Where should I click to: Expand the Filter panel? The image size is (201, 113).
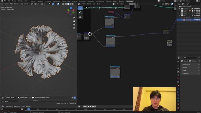pos(190,70)
